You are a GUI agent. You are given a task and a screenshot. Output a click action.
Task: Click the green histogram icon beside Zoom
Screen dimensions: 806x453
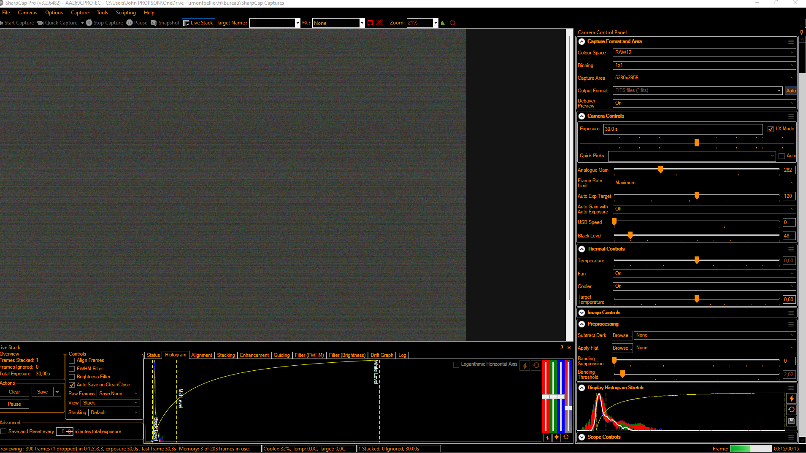[x=443, y=23]
